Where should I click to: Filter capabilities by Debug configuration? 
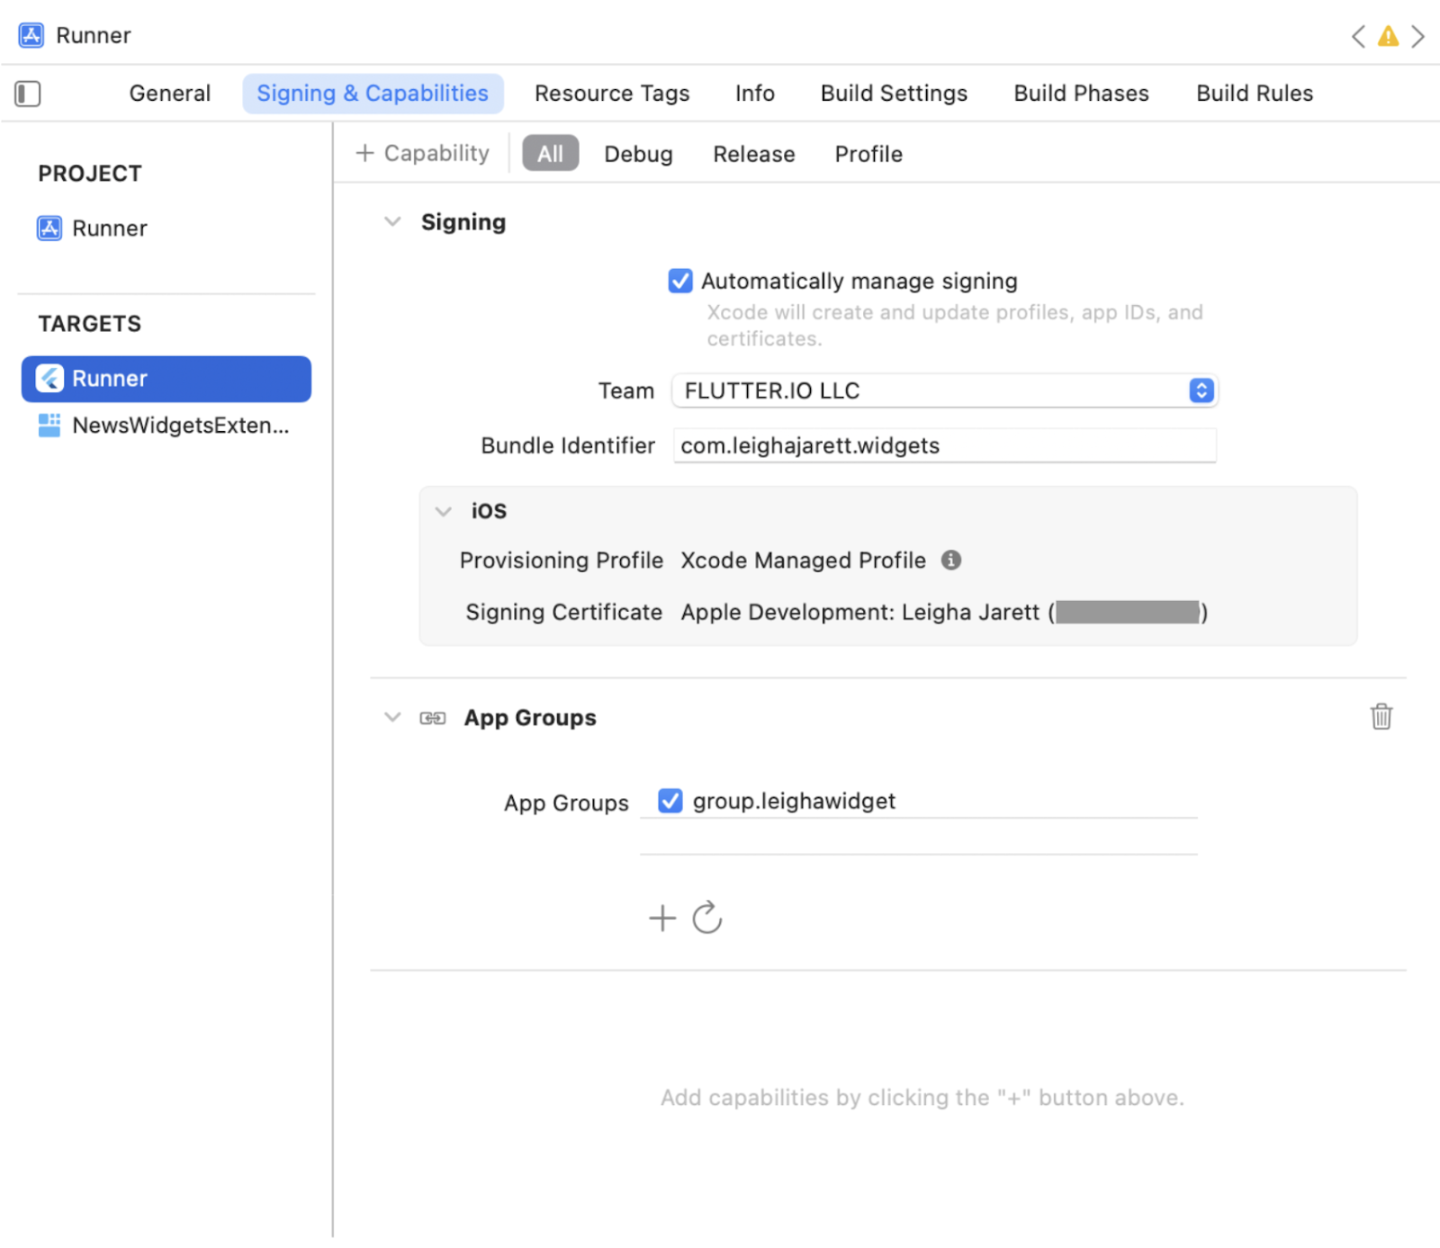(x=638, y=155)
